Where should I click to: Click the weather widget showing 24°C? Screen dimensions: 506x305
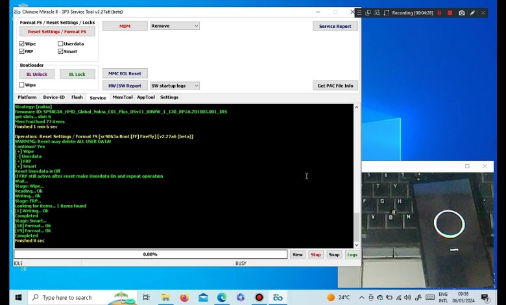coord(338,297)
